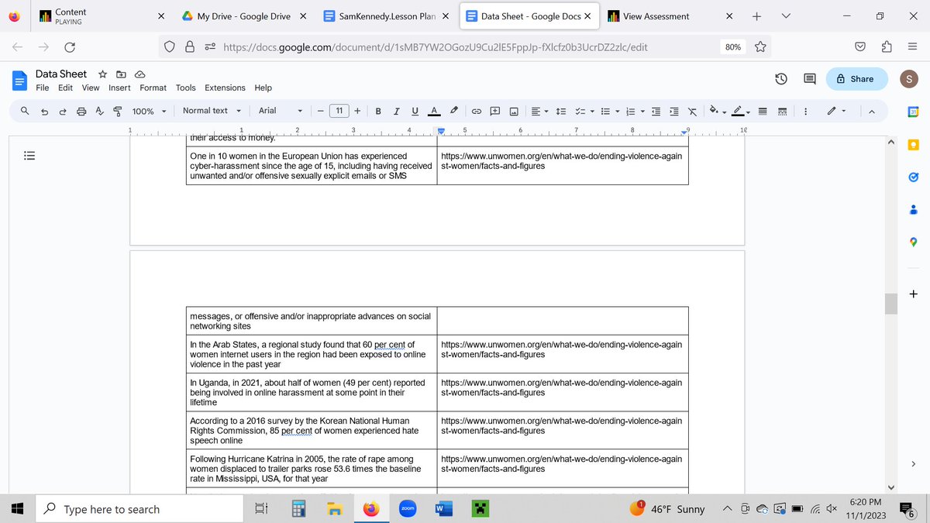
Task: Clear formatting with the crossed T icon
Action: point(692,111)
